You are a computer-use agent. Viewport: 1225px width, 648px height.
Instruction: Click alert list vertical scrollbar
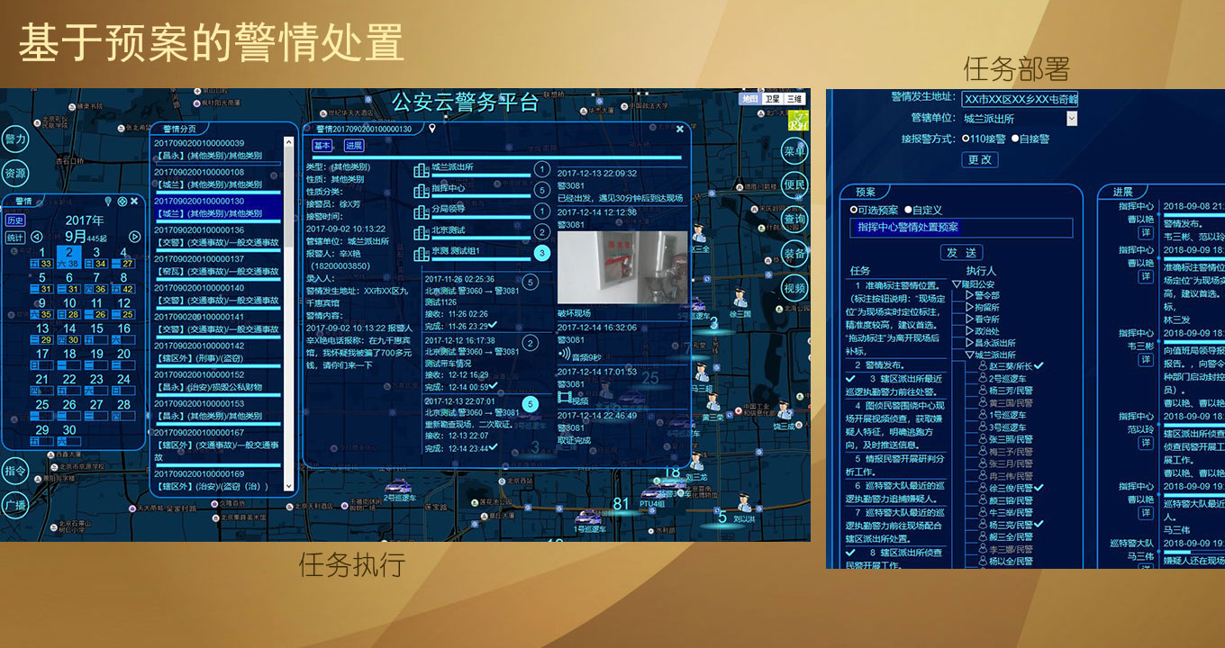click(288, 313)
